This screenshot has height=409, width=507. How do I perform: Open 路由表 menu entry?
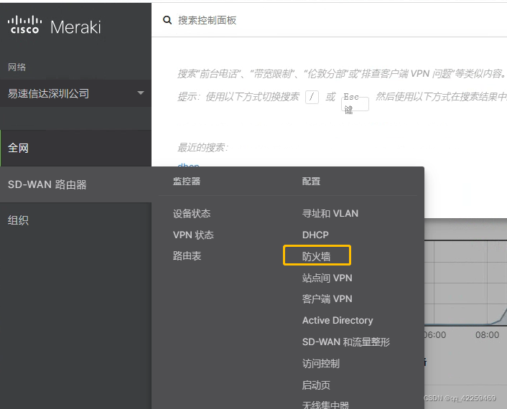point(187,256)
